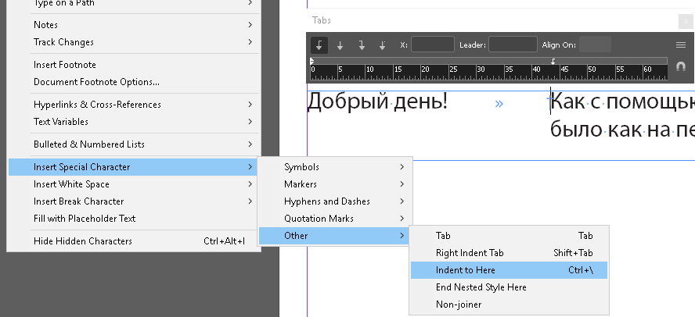The image size is (695, 317).
Task: Choose Fill with Placeholder Text
Action: point(133,219)
